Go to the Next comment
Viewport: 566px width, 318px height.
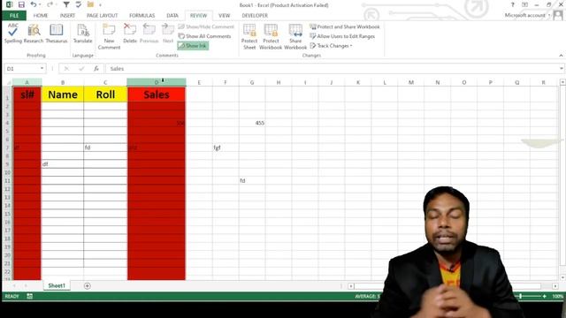(168, 34)
